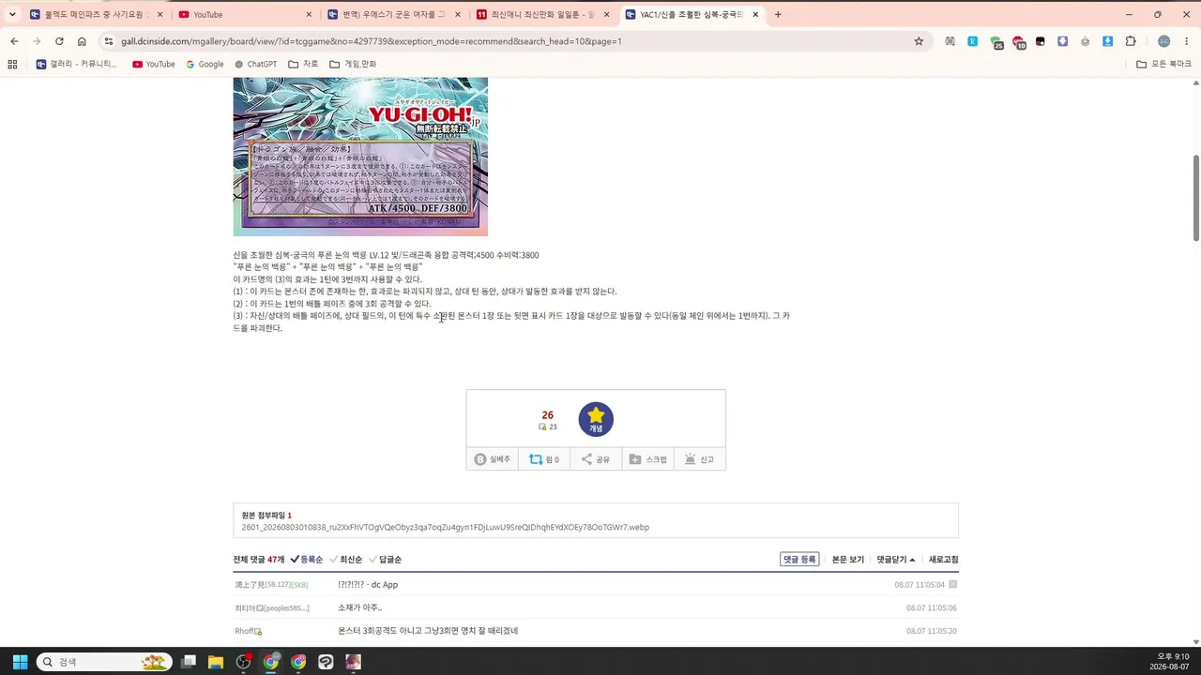
Task: Switch to the 블랙도 메인파츠 tab
Action: coord(96,14)
